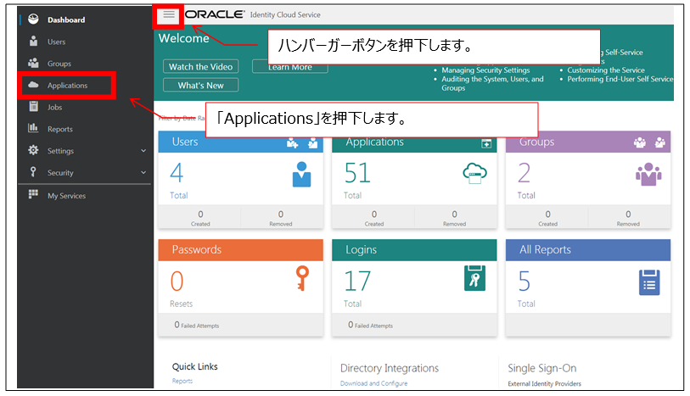The image size is (690, 396).
Task: Click the cloud application icon in Applications card
Action: tap(474, 173)
